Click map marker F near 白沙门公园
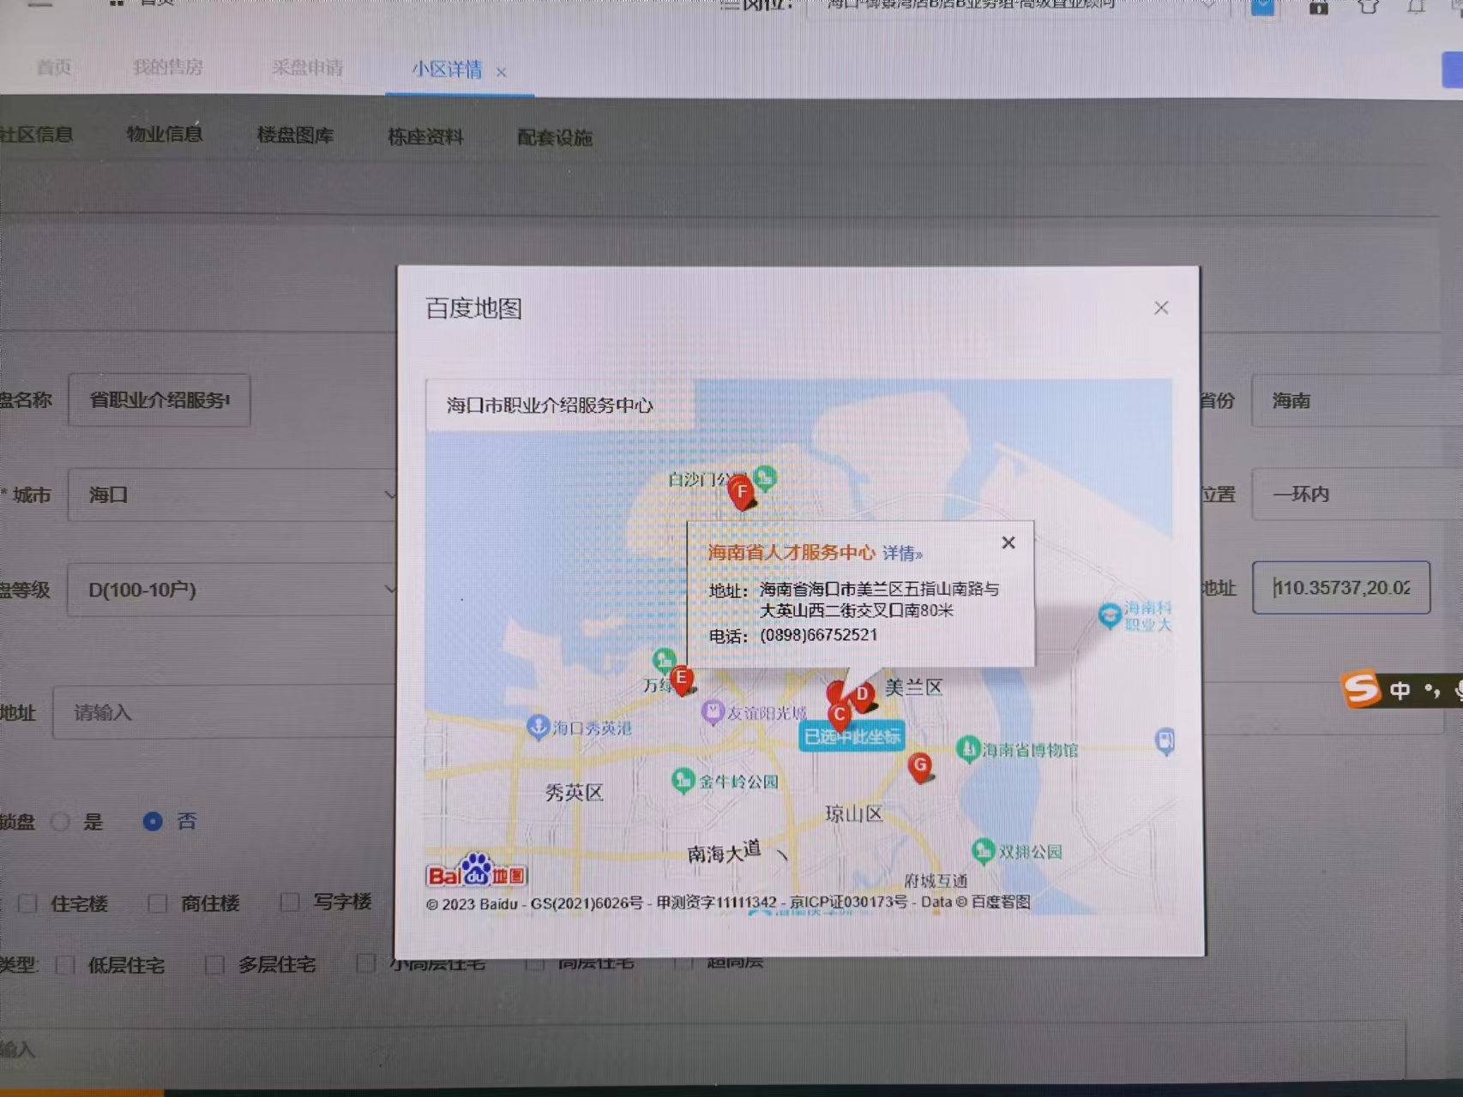Viewport: 1463px width, 1097px height. click(742, 493)
